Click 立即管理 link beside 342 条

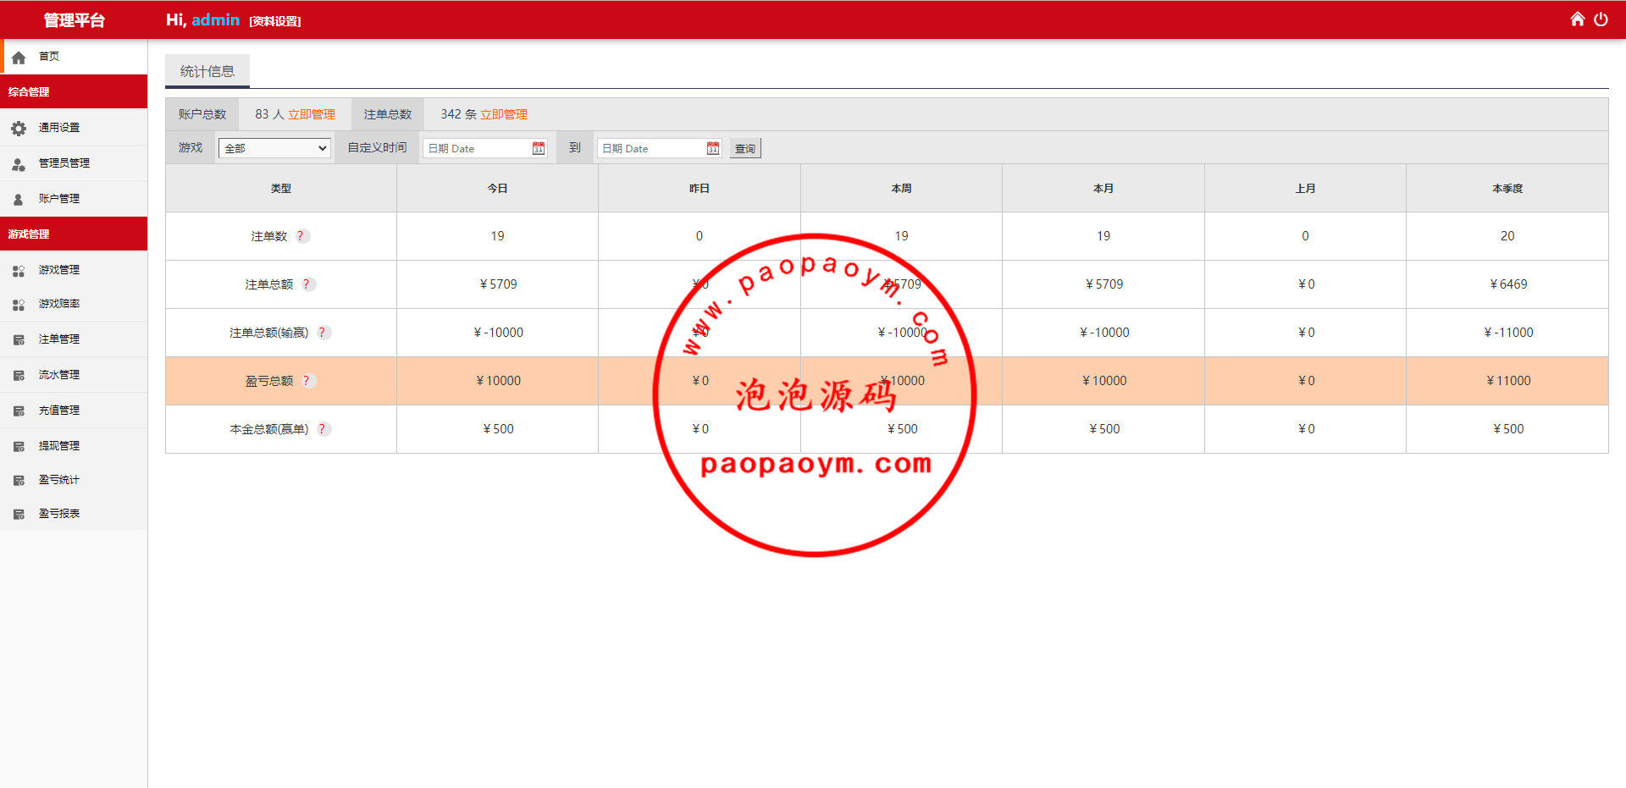[504, 114]
